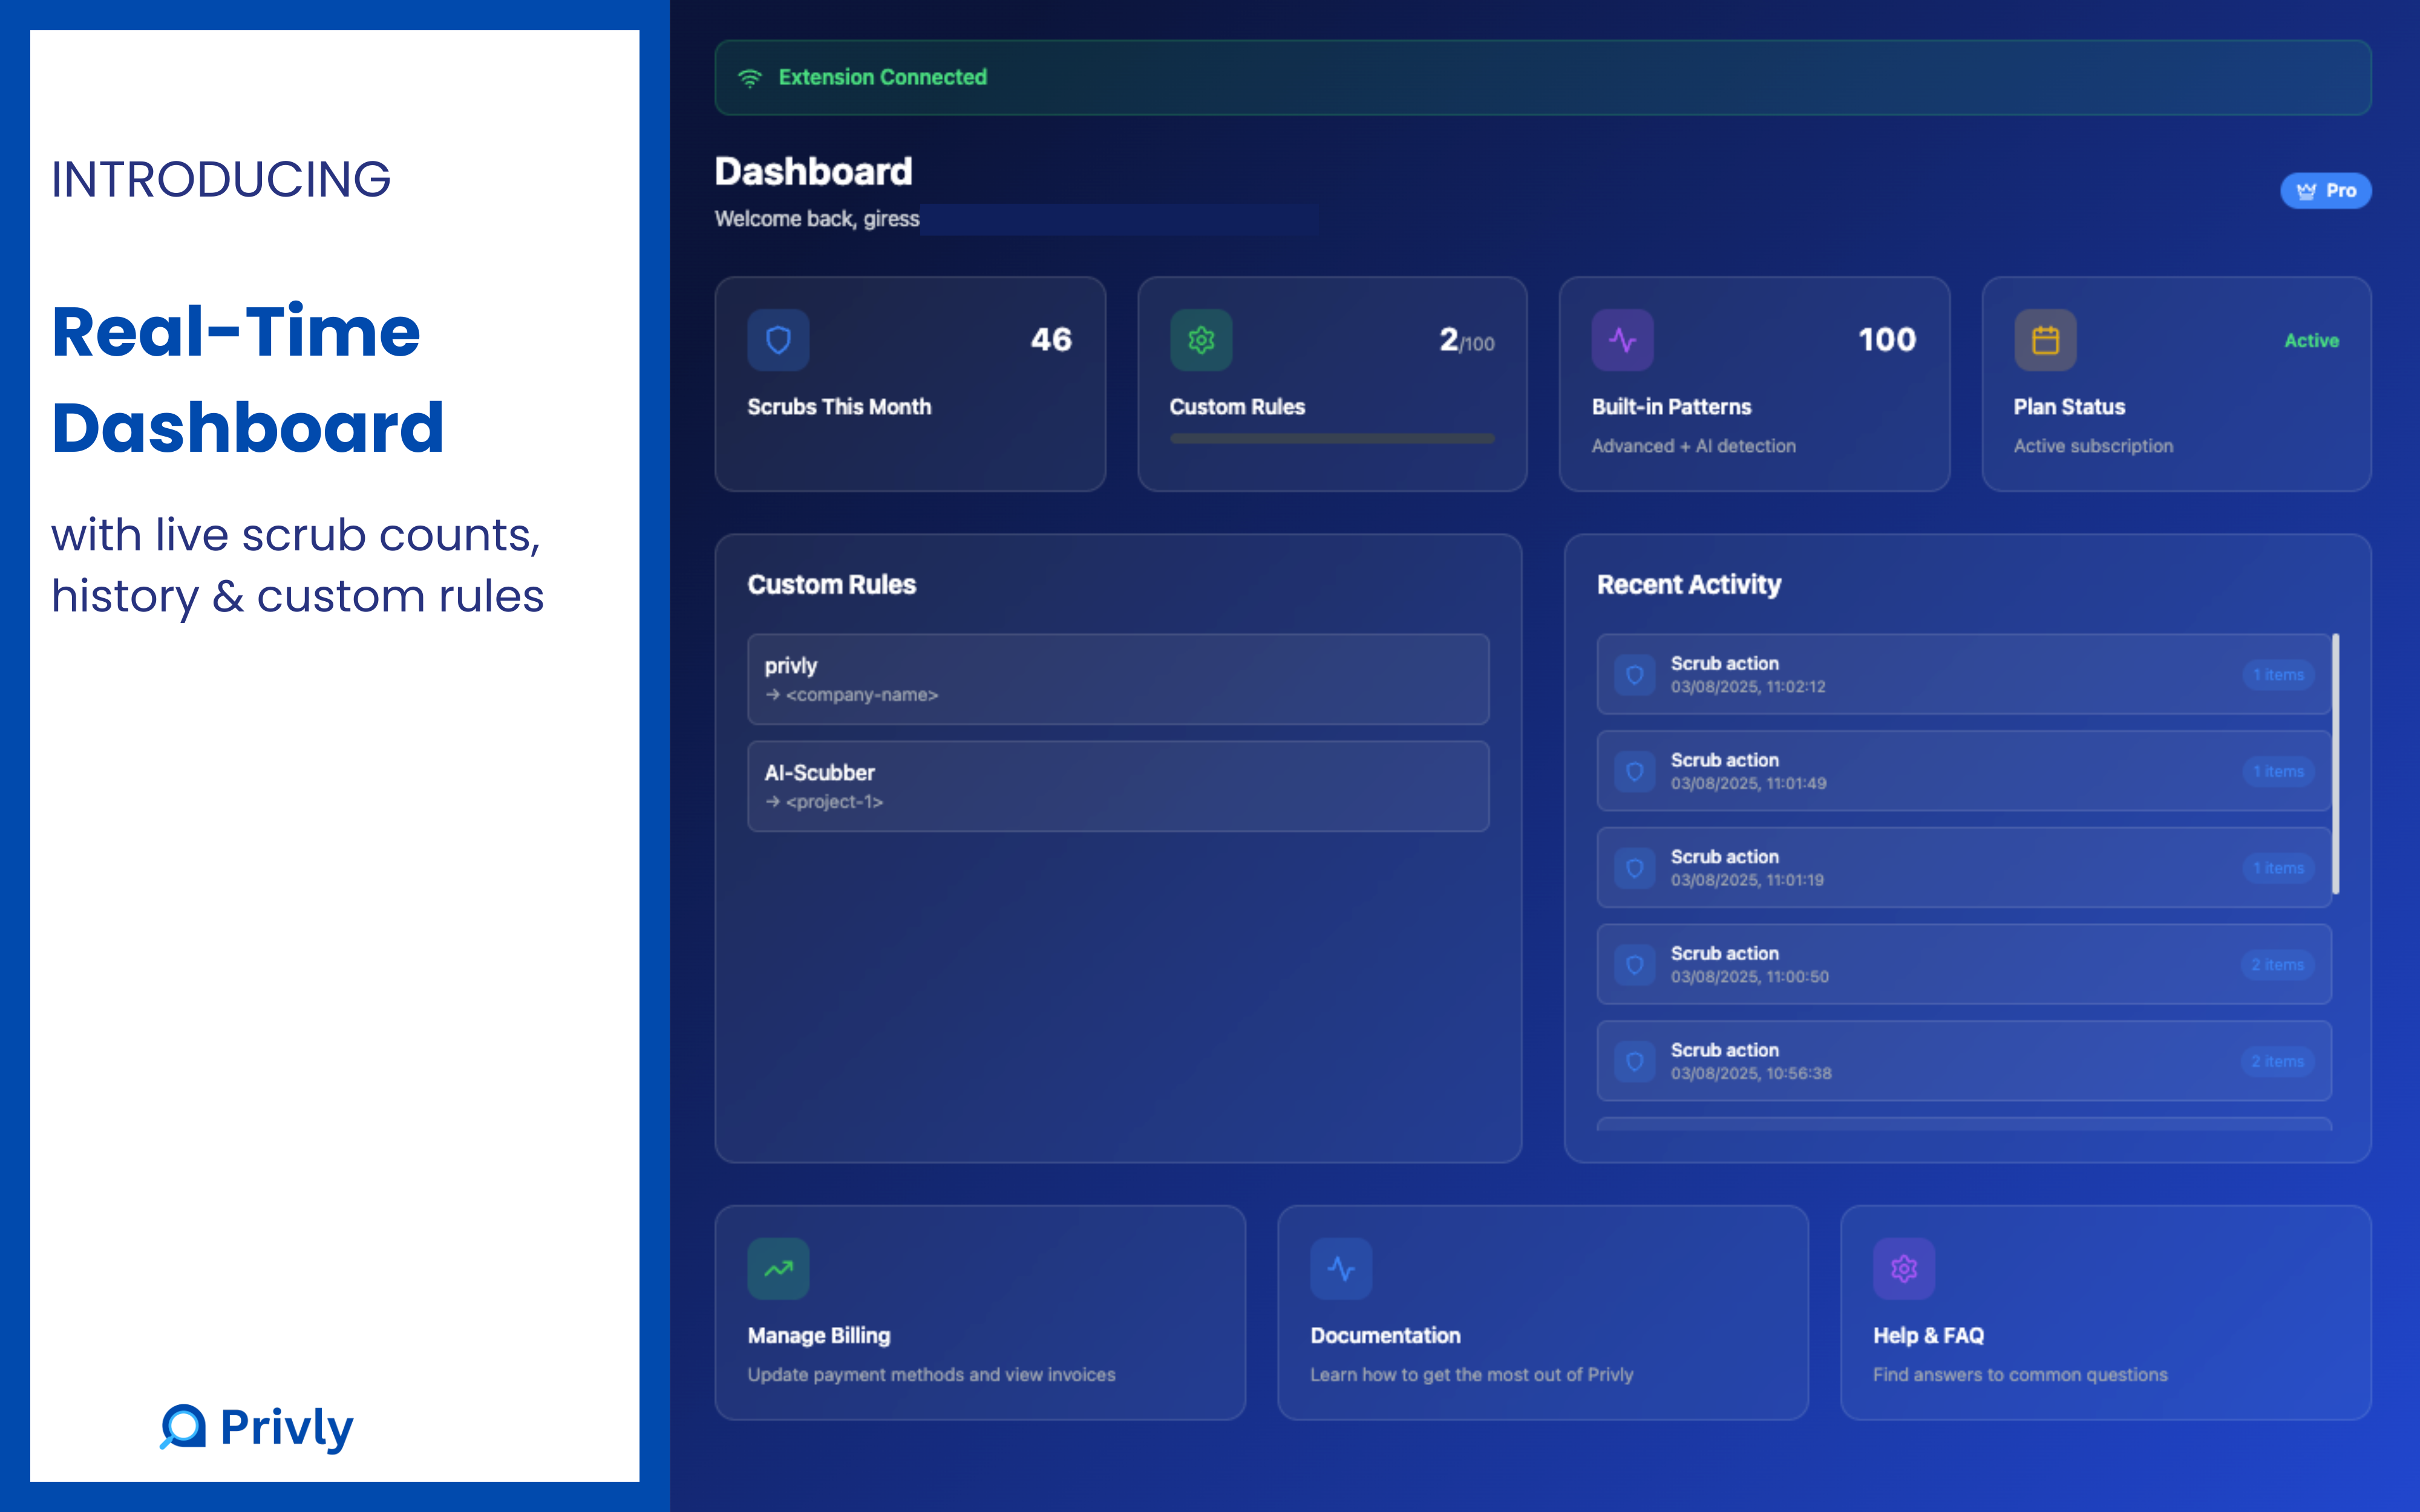Click the 1 items badge for 11:01:49
This screenshot has width=2420, height=1512.
(2278, 772)
